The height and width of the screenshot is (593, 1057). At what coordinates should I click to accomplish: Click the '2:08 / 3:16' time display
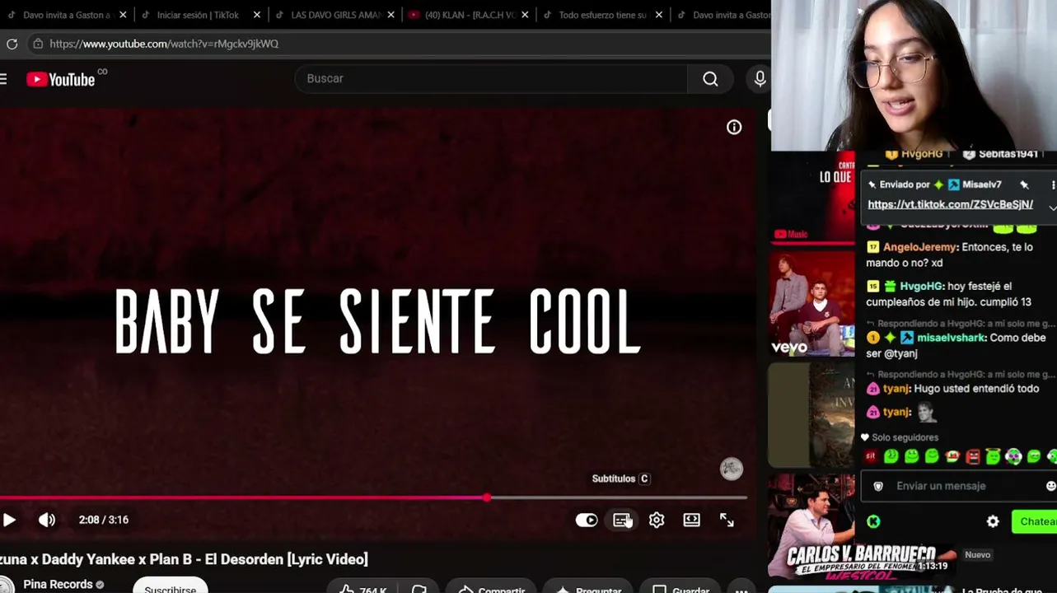point(104,520)
